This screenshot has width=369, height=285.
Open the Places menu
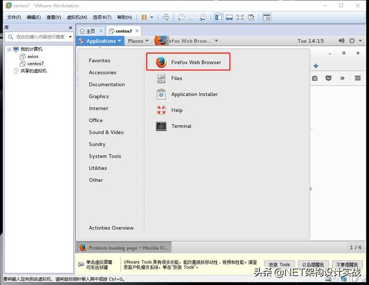click(138, 41)
